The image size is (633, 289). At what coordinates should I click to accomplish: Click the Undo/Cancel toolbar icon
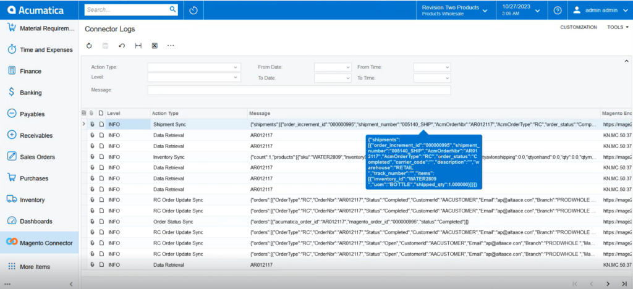point(122,46)
